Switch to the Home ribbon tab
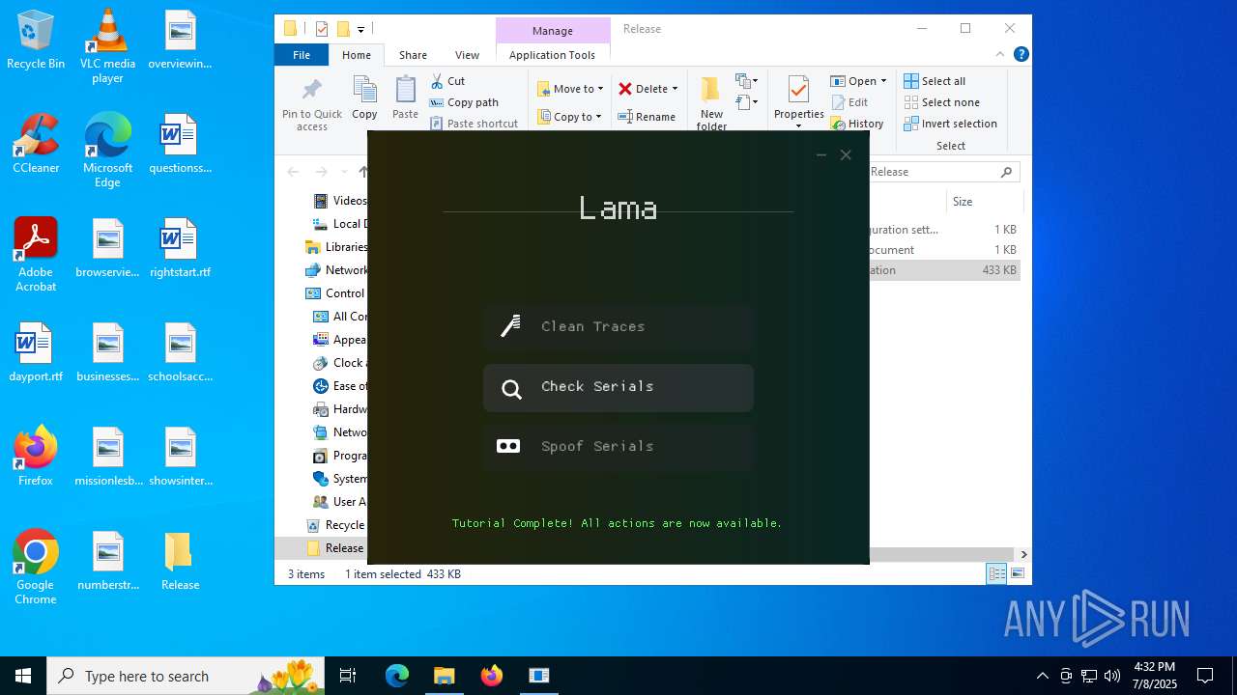The height and width of the screenshot is (695, 1237). (x=357, y=55)
